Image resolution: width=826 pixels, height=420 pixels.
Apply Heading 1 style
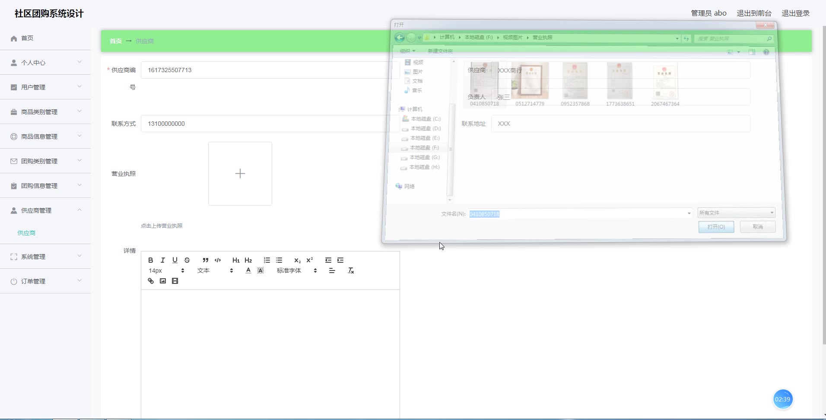pos(236,260)
